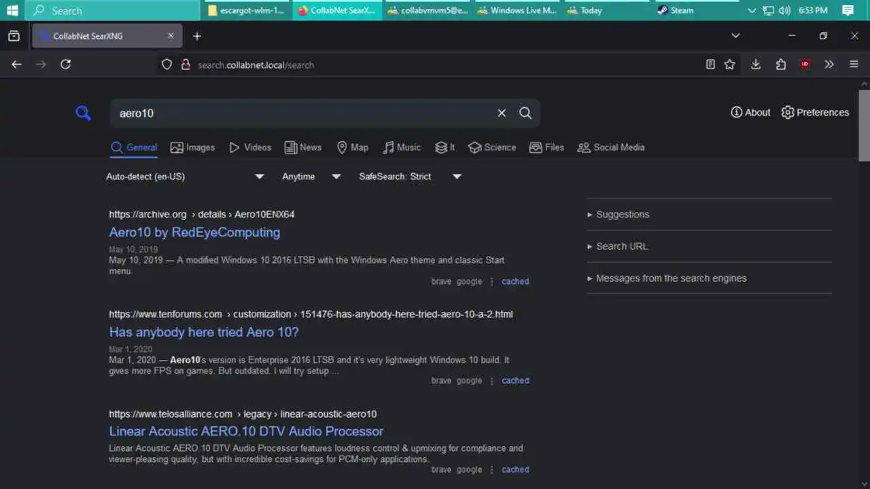Show hidden system tray icons
870x489 pixels.
point(751,10)
